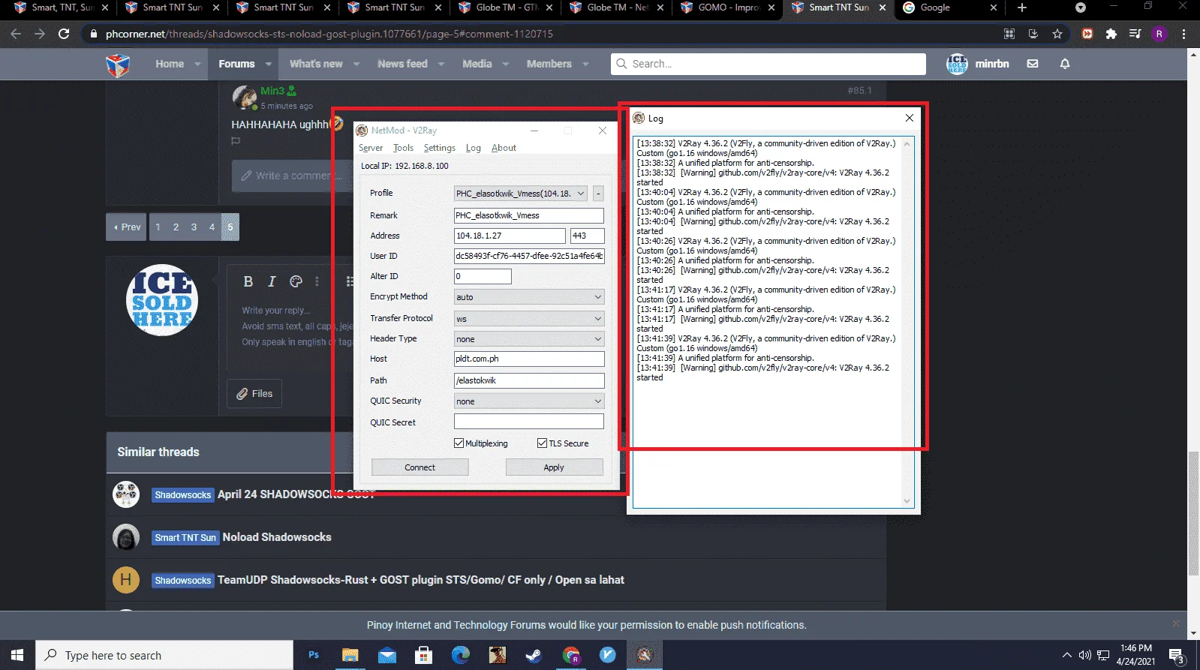Click the Host field showing pldt.com.ph
Screen dimensions: 1200x670
pos(529,359)
